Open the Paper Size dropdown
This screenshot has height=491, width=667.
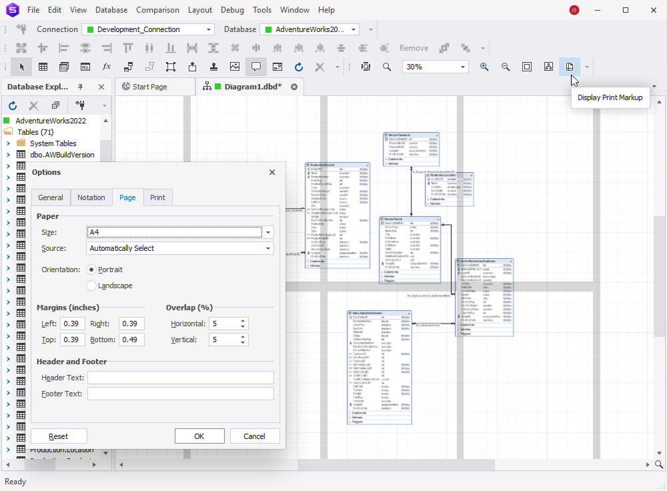click(x=267, y=232)
